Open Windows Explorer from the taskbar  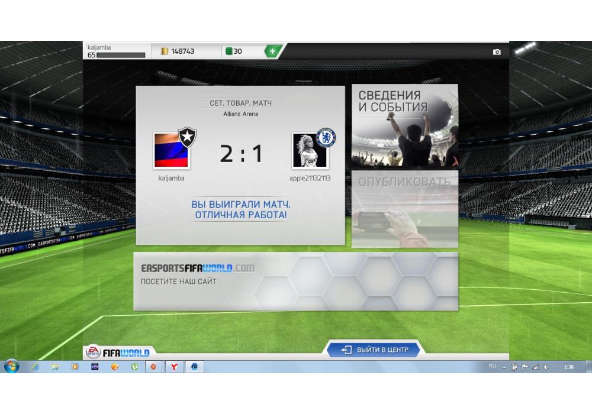(55, 367)
